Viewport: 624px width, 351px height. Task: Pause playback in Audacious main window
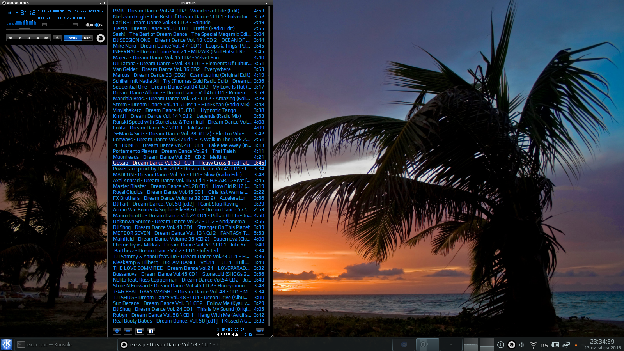tap(29, 38)
